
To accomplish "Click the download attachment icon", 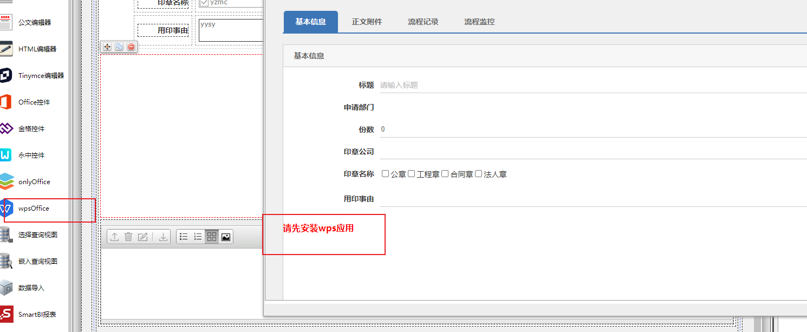I will [x=163, y=237].
